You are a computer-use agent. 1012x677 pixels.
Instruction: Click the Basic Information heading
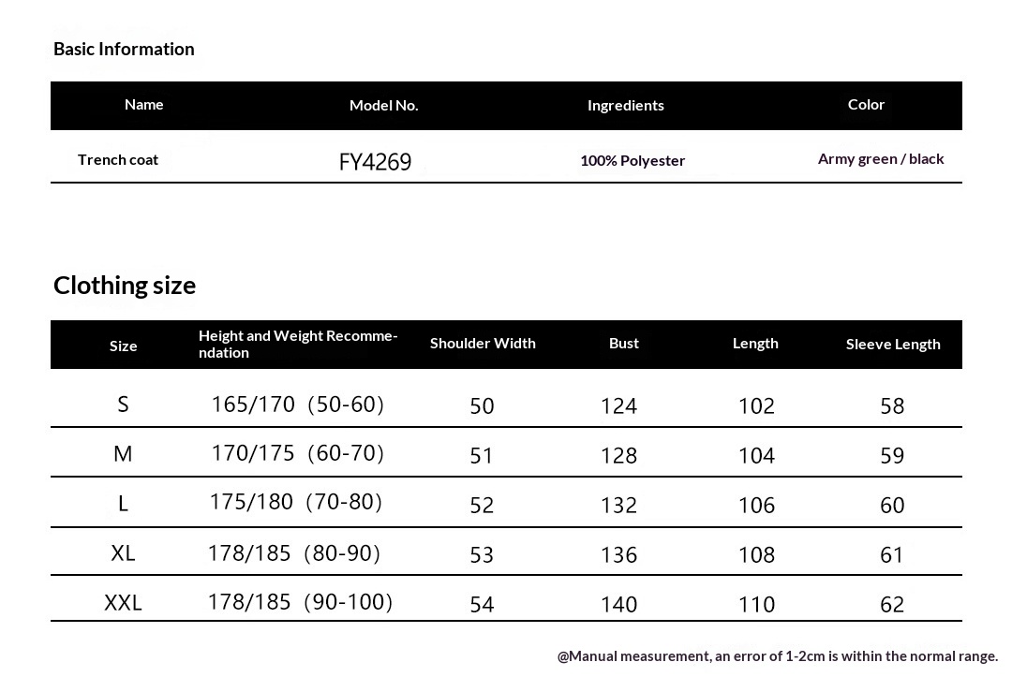pyautogui.click(x=124, y=49)
